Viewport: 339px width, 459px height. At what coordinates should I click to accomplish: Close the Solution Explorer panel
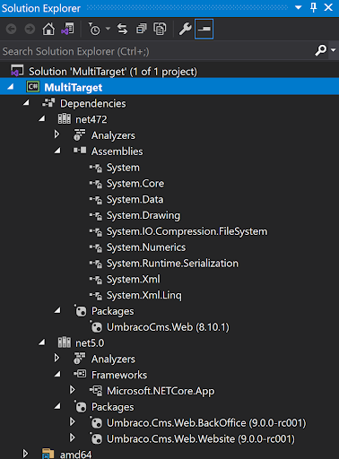pyautogui.click(x=328, y=8)
